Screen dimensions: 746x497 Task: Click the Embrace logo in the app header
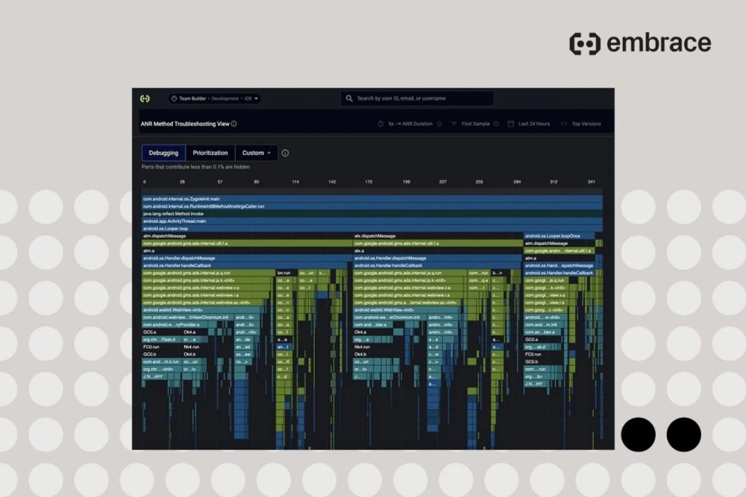coord(145,98)
